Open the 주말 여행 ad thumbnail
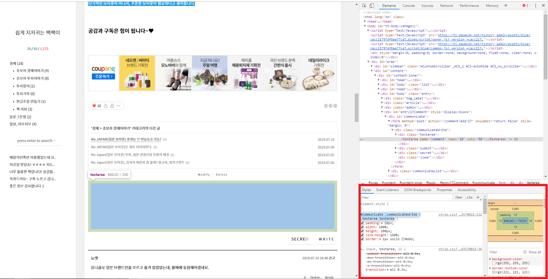Image resolution: width=548 pixels, height=279 pixels. (x=210, y=73)
